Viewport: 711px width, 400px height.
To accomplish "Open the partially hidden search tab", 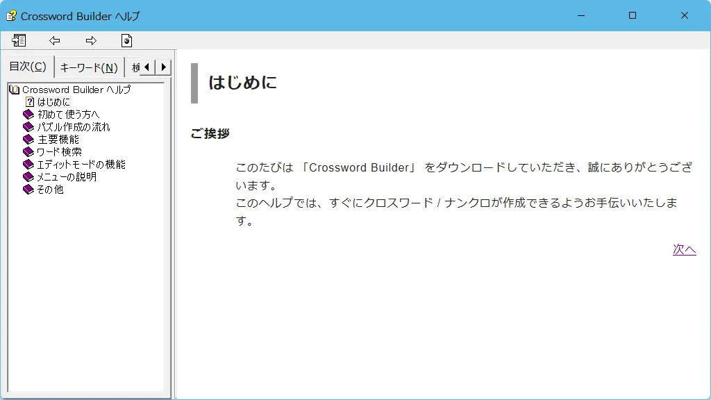I will click(134, 68).
